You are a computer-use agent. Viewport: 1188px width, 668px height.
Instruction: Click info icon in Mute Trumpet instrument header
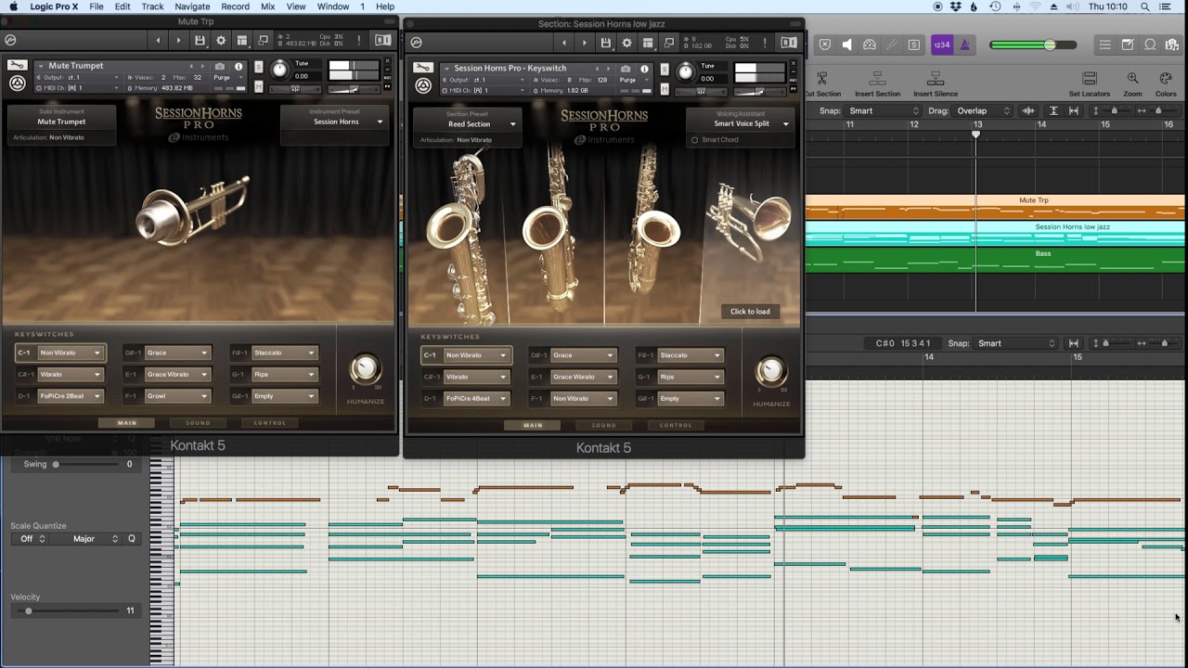tap(239, 66)
